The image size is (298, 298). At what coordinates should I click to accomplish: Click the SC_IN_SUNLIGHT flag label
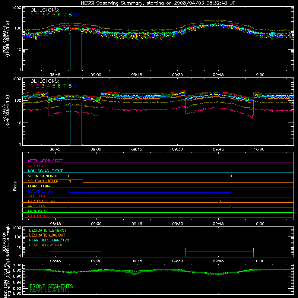tap(43, 176)
